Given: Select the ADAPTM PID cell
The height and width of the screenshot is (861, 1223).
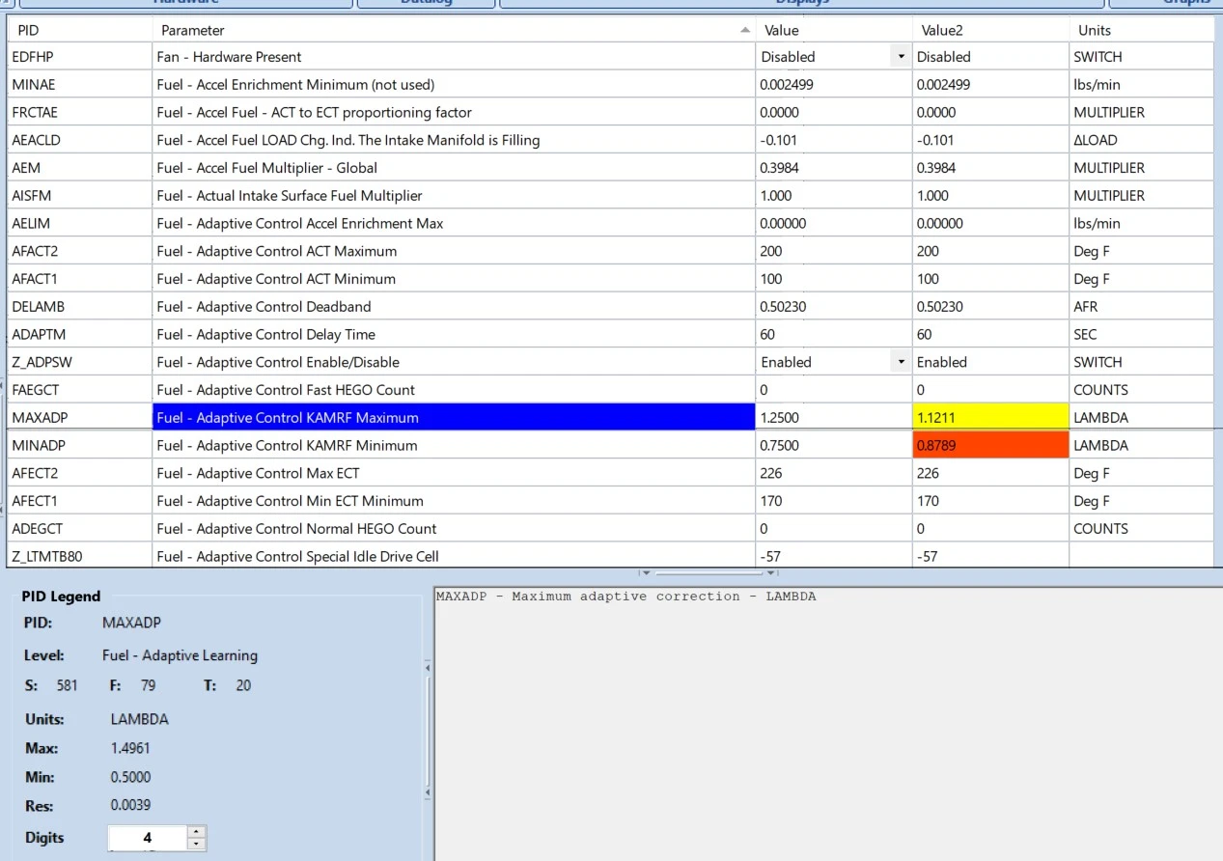Looking at the screenshot, I should tap(80, 334).
